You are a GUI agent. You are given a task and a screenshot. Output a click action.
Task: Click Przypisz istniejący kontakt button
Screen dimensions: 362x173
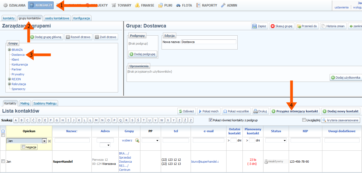pos(295,111)
